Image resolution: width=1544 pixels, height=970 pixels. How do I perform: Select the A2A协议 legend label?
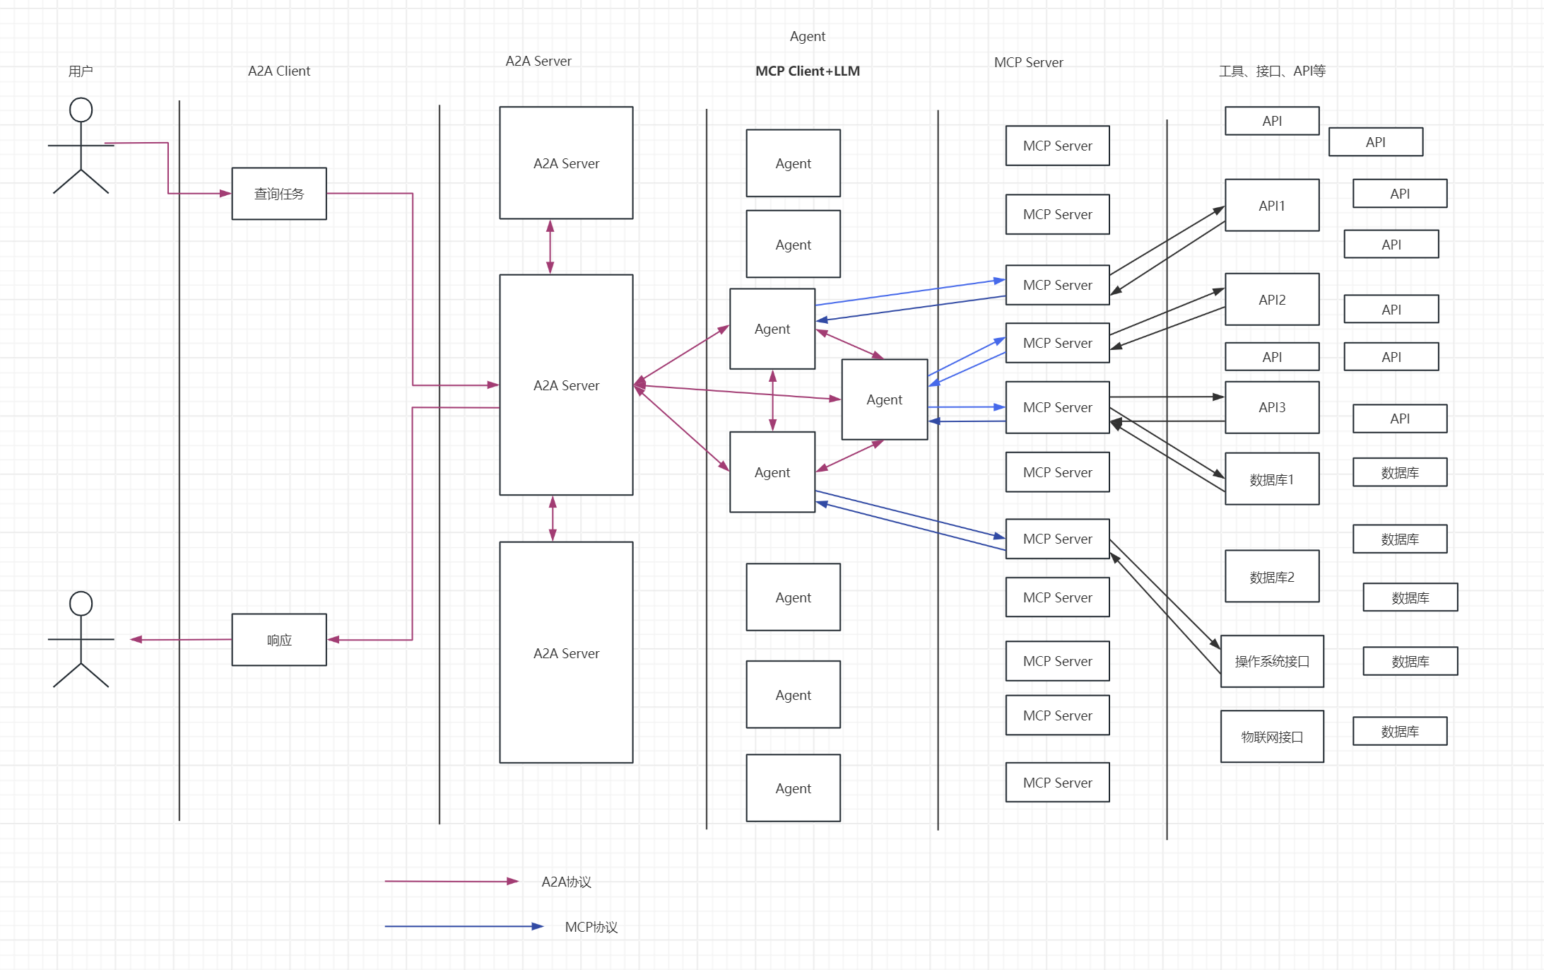click(x=566, y=882)
